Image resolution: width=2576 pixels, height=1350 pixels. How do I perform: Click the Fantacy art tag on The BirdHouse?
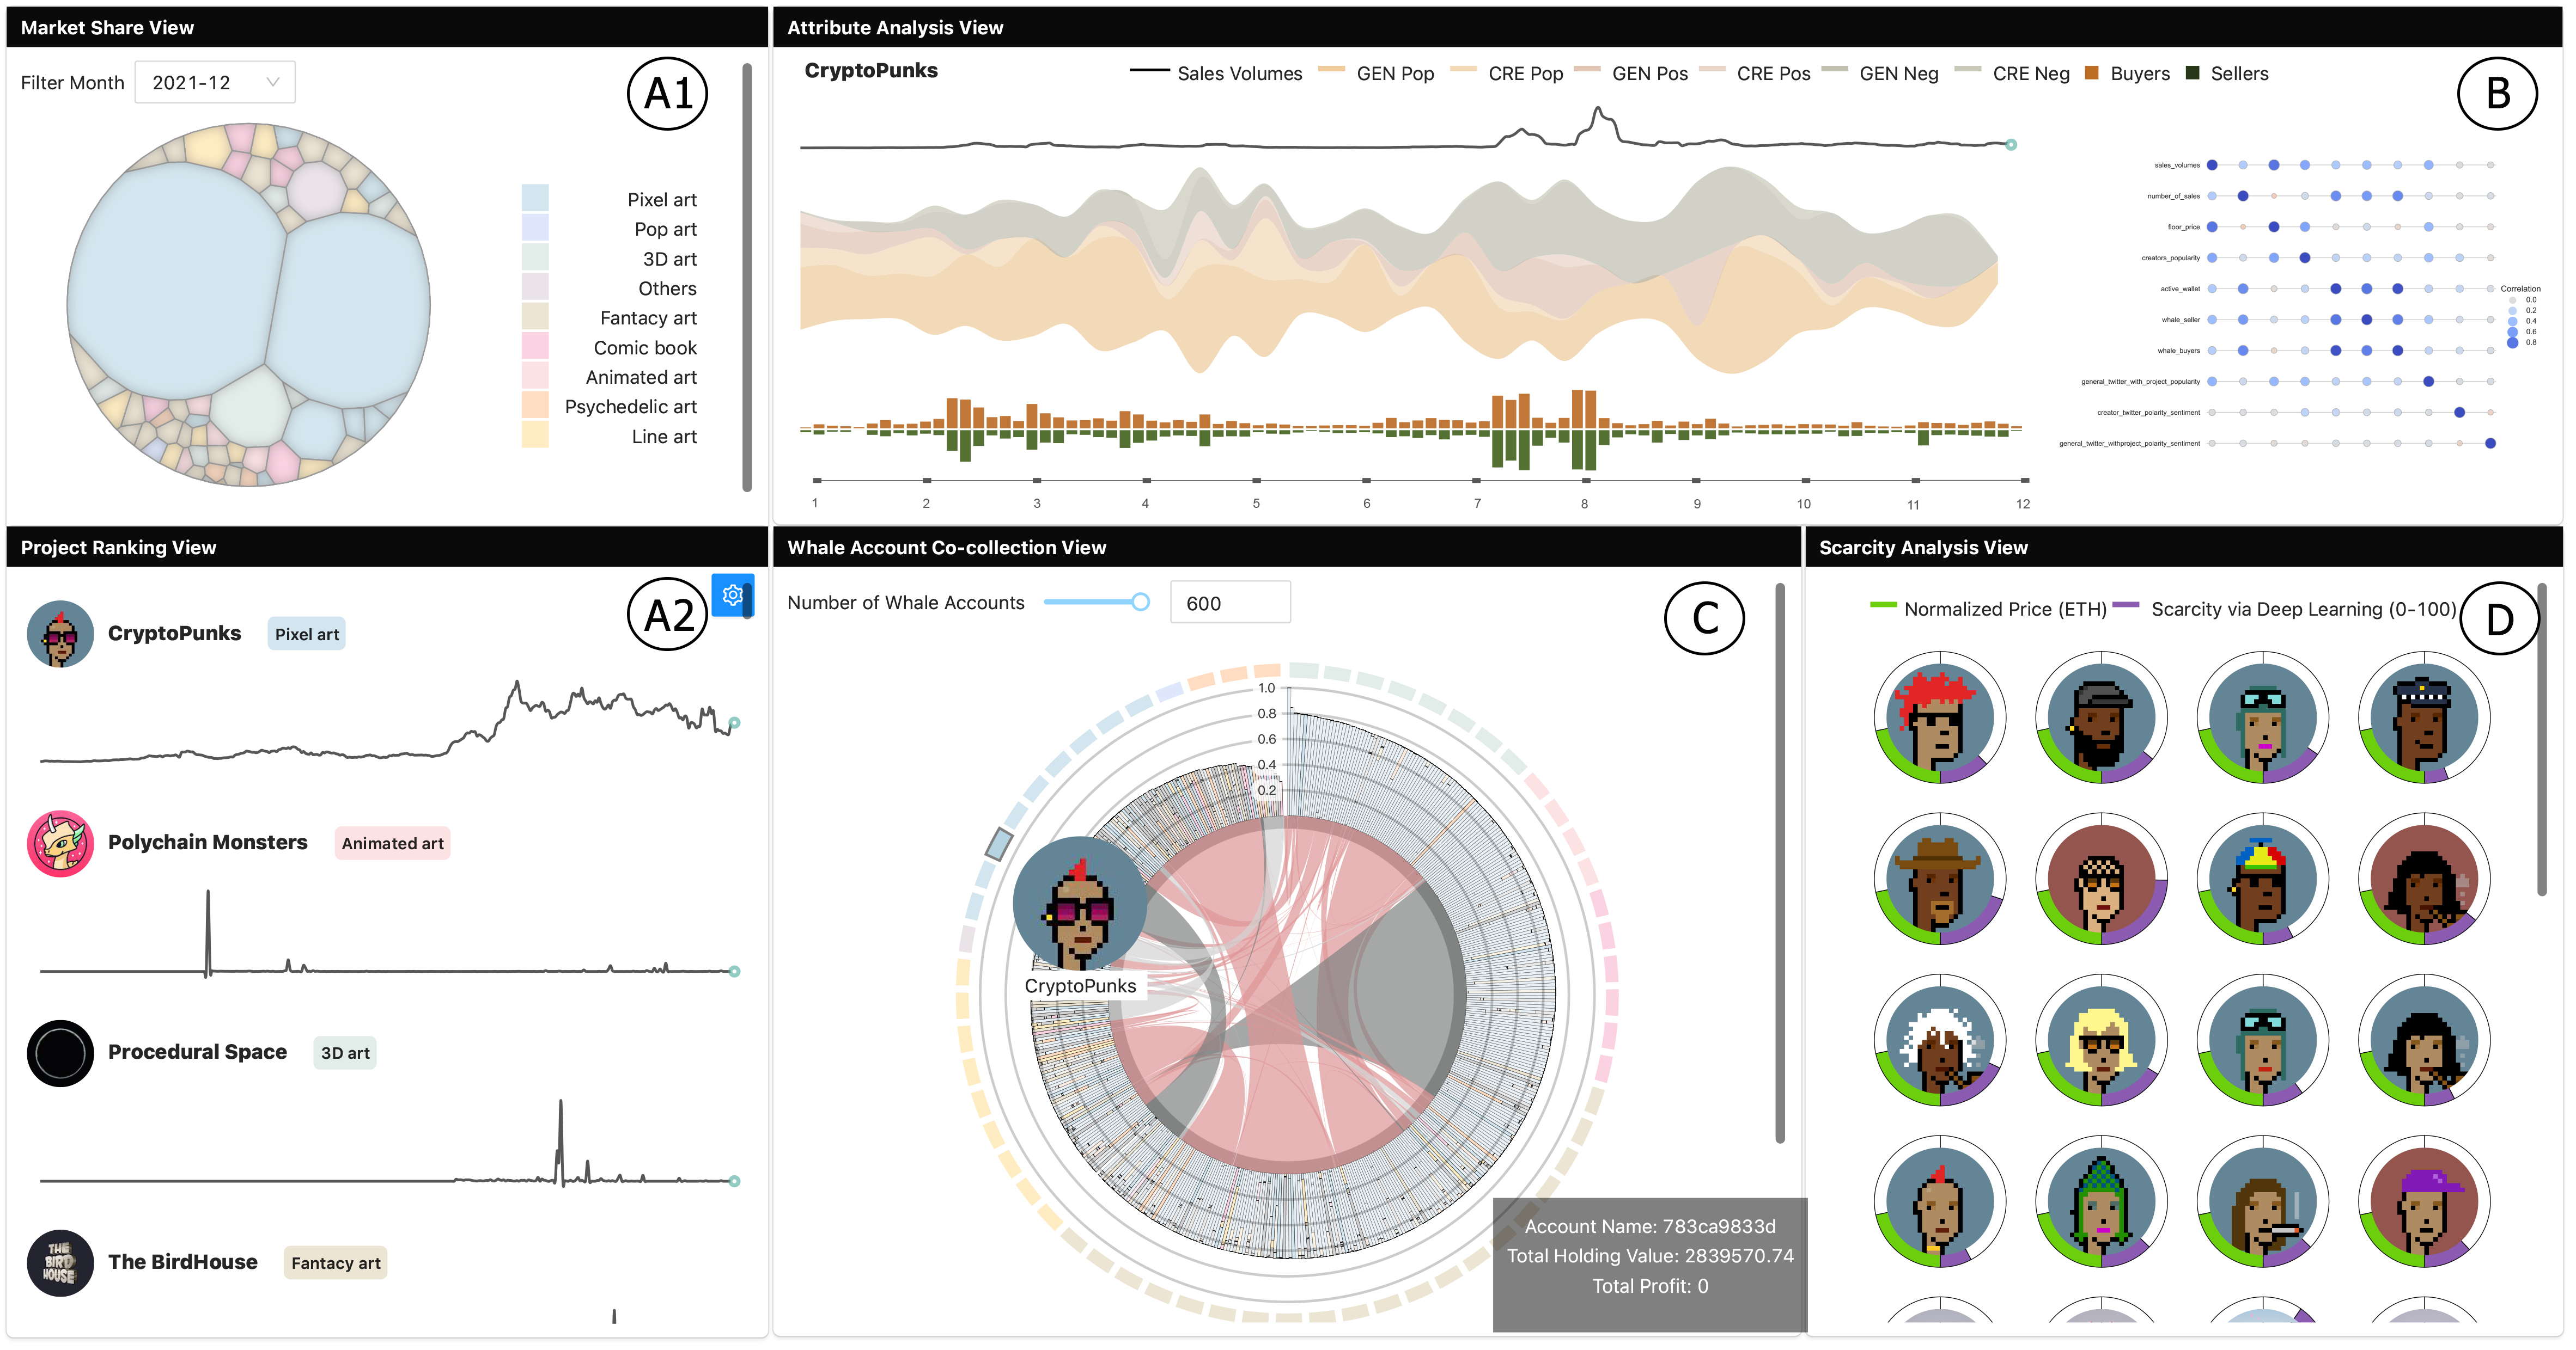pos(336,1263)
